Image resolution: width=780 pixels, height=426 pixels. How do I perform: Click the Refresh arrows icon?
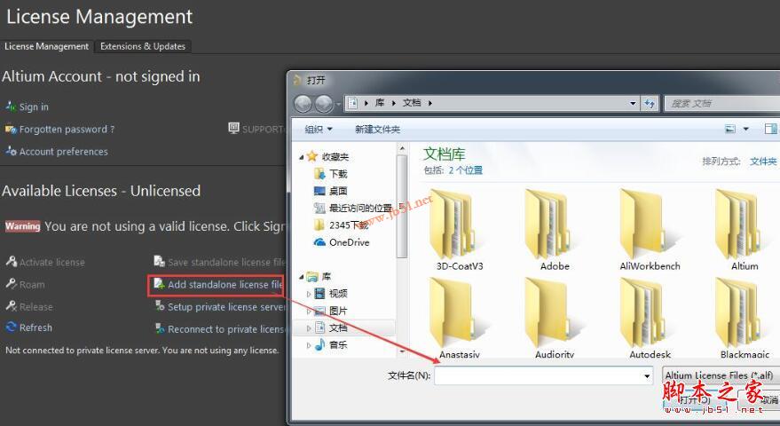12,327
